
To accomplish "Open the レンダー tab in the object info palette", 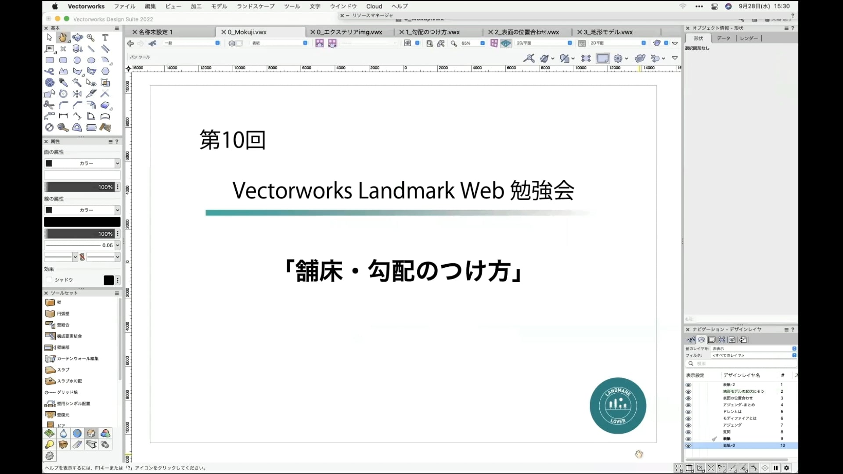I will 748,38.
